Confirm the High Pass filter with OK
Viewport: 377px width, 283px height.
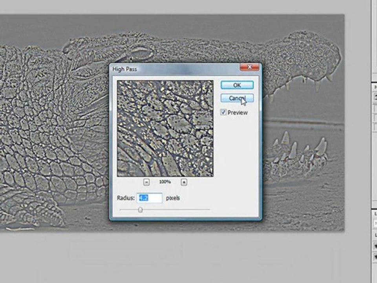click(237, 85)
